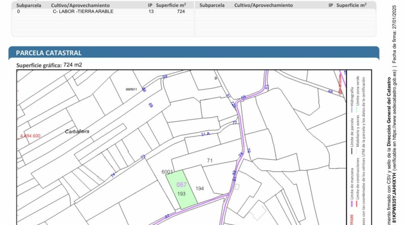
Task: Click the subparcela value 0 in the table
Action: point(18,11)
